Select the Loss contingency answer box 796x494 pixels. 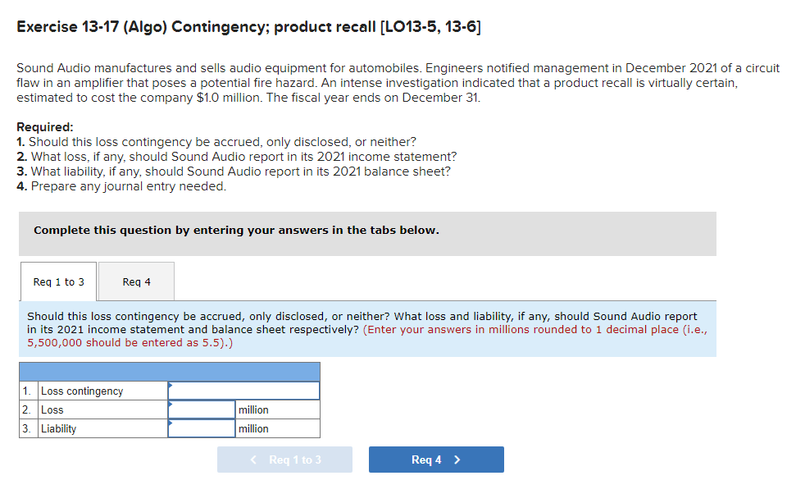(243, 390)
